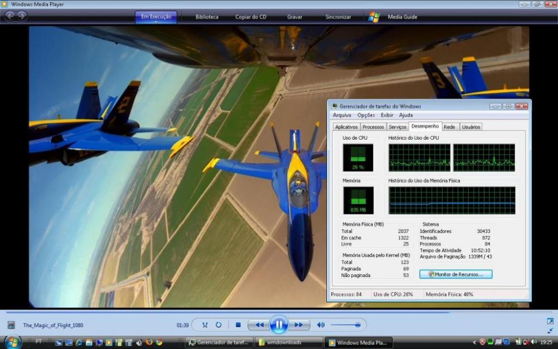The height and width of the screenshot is (349, 558).
Task: Open the Windows Start orb
Action: (x=12, y=342)
